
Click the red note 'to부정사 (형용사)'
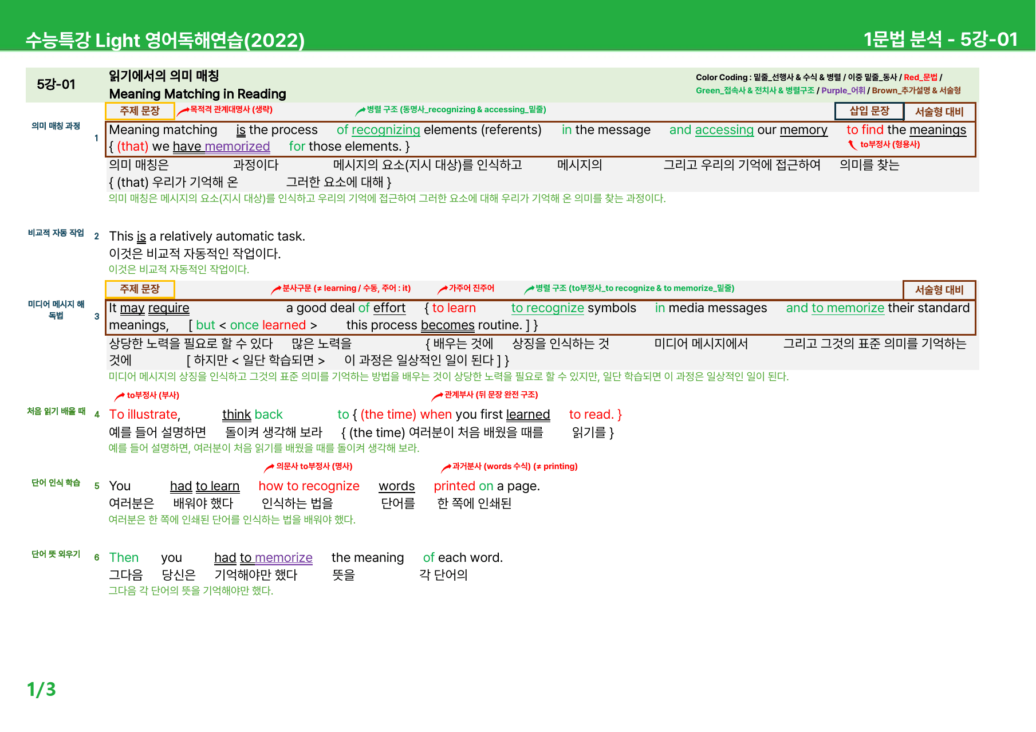(x=889, y=144)
